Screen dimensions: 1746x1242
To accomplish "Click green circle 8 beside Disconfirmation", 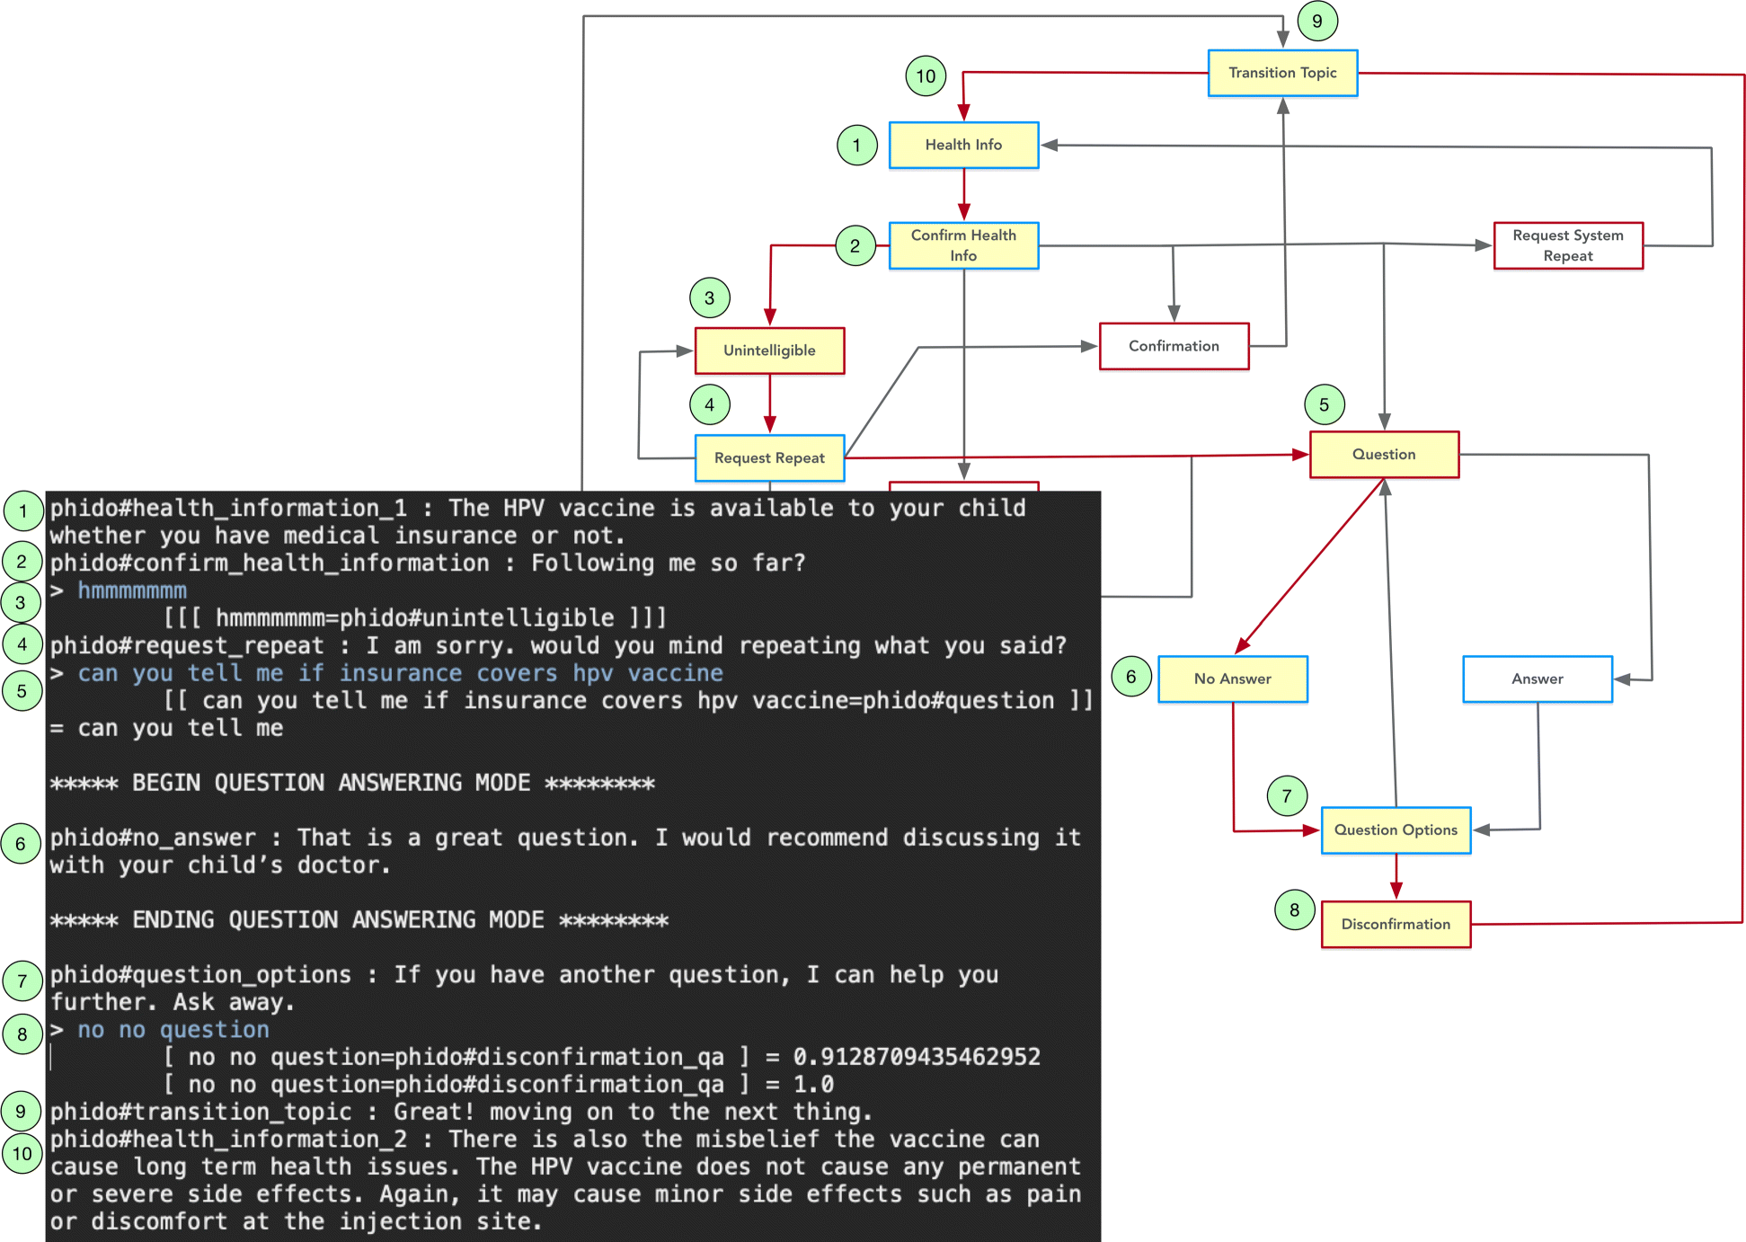I will (x=1294, y=909).
